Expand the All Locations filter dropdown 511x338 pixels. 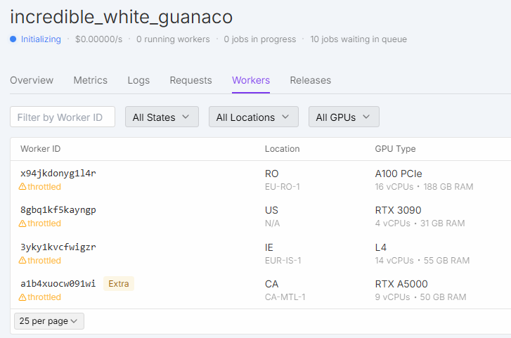pyautogui.click(x=253, y=117)
